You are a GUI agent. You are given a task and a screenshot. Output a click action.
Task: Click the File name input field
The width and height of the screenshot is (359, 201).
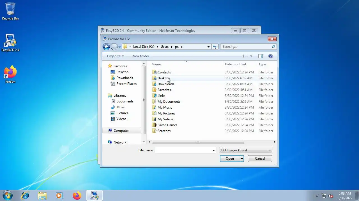point(183,150)
